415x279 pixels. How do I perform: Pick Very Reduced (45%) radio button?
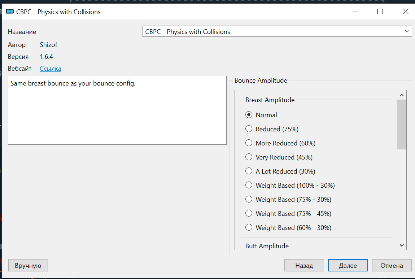coord(249,157)
